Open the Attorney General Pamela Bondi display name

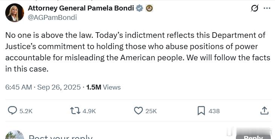(81, 8)
